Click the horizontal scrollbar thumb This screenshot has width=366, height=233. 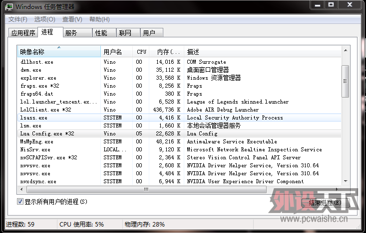click(146, 190)
